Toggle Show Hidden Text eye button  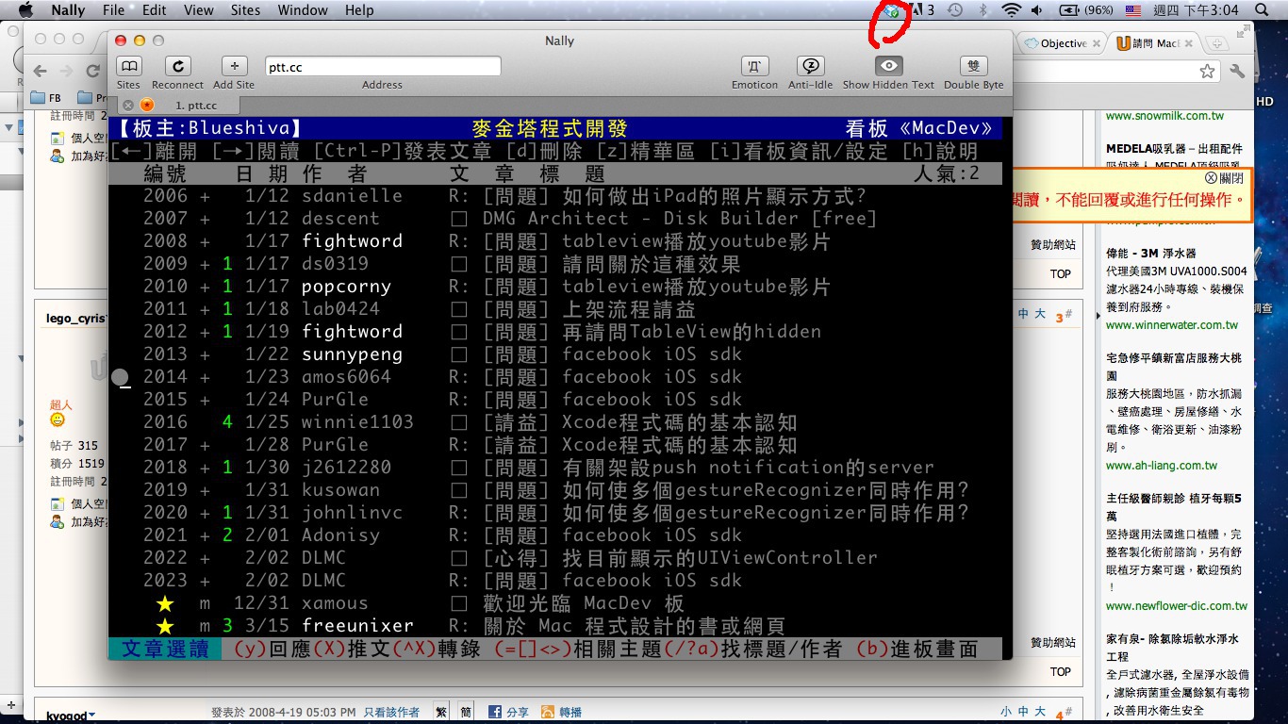tap(888, 66)
